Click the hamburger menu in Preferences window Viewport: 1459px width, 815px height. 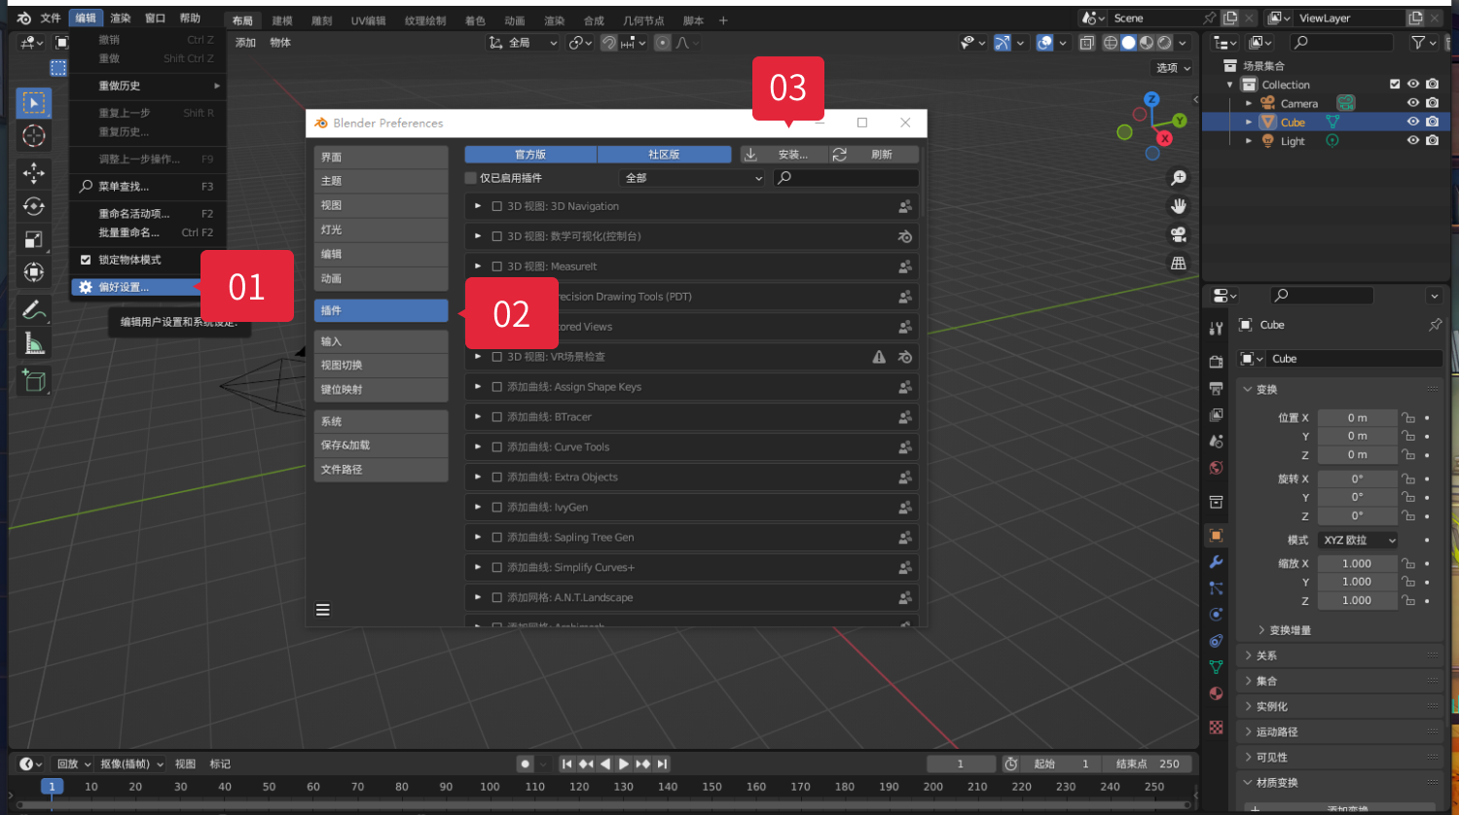click(323, 610)
